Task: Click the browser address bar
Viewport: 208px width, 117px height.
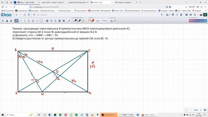Action: pos(98,7)
